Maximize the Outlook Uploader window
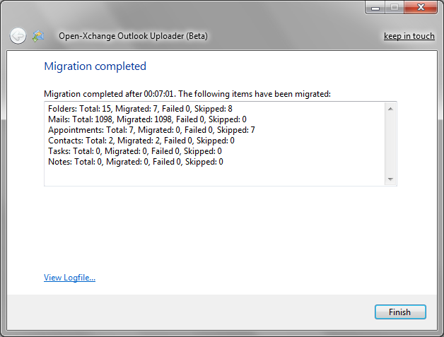 pyautogui.click(x=395, y=7)
